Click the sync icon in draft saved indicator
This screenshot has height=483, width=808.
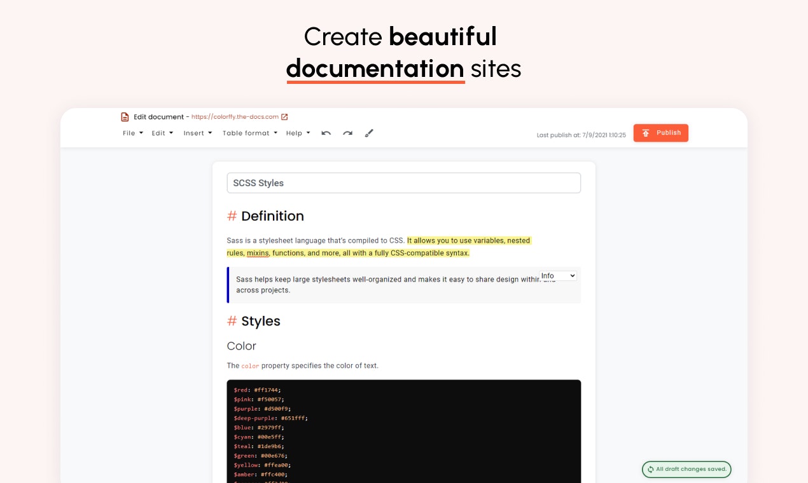(650, 469)
